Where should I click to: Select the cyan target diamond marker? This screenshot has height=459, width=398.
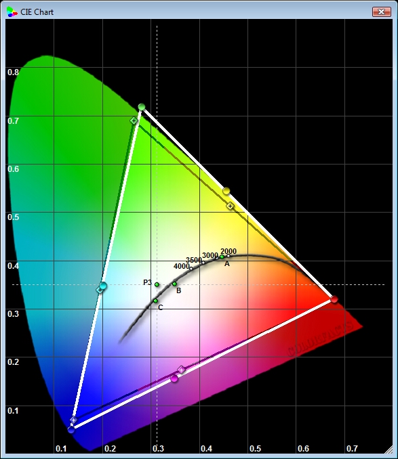click(100, 290)
